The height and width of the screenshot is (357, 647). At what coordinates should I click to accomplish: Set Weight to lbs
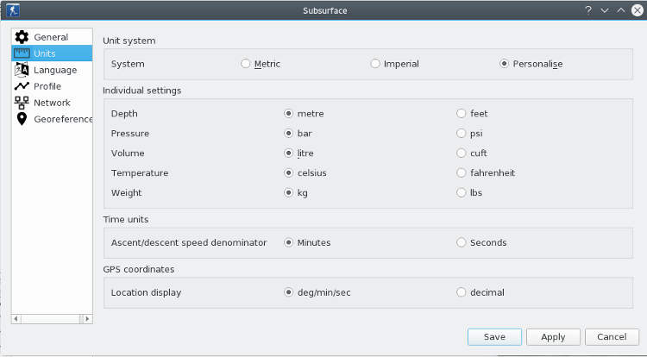[462, 193]
